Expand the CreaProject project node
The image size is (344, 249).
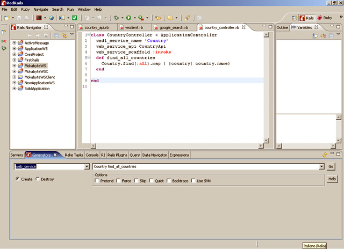(x=15, y=54)
